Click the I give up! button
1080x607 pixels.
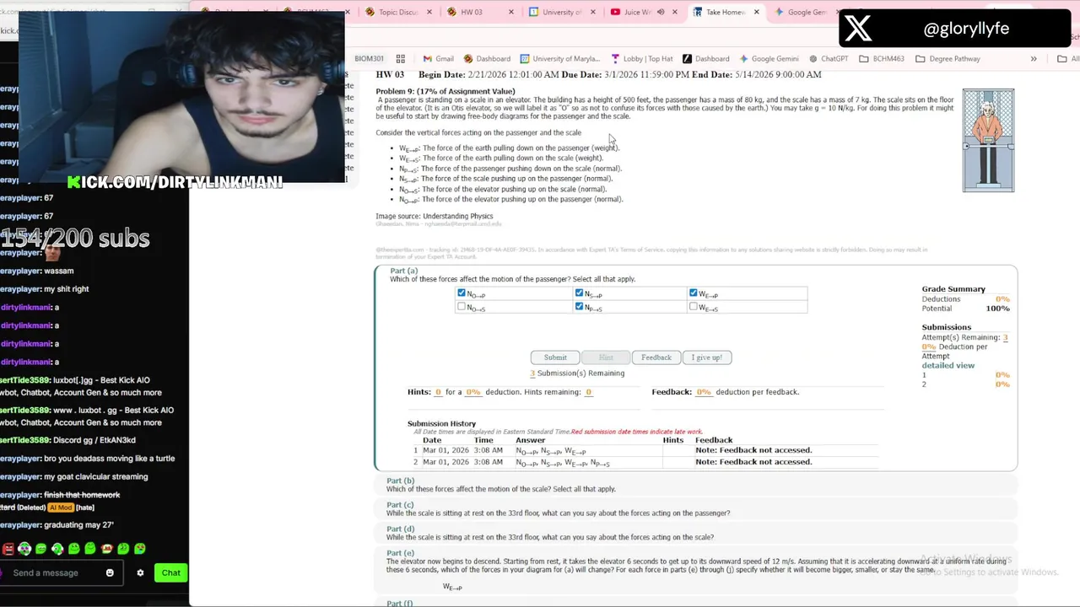click(x=706, y=357)
